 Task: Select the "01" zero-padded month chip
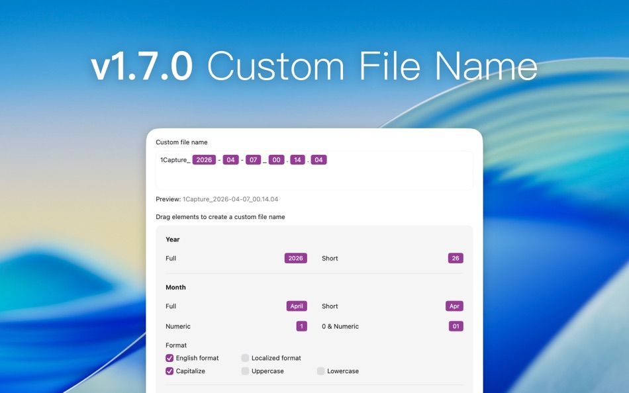pyautogui.click(x=455, y=326)
